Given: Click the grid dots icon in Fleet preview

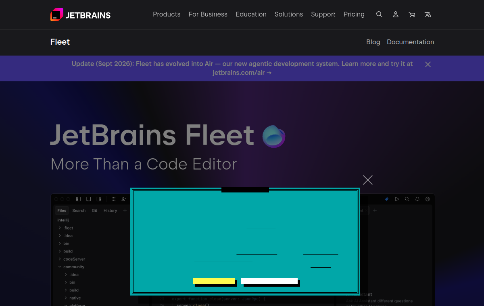Looking at the screenshot, I should (113, 199).
